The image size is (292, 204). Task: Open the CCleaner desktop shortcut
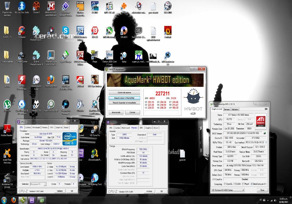(x=22, y=32)
